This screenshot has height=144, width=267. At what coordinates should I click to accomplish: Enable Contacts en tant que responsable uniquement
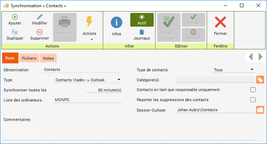click(x=253, y=90)
